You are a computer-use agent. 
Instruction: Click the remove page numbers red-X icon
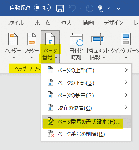51,134
